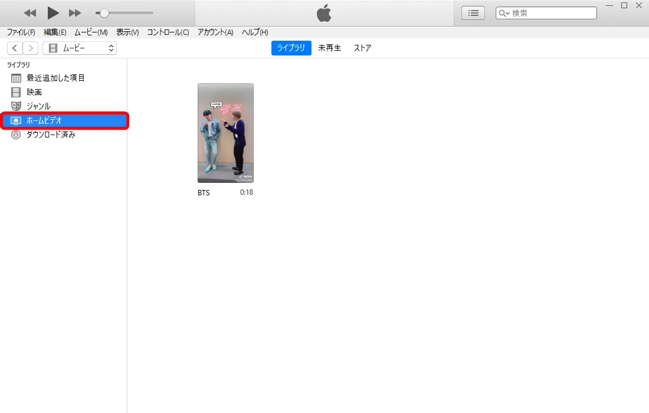649x413 pixels.
Task: Close the iTunes window
Action: pyautogui.click(x=638, y=5)
